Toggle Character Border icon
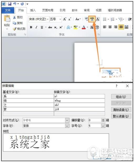This screenshot has height=162, width=134. click(97, 19)
